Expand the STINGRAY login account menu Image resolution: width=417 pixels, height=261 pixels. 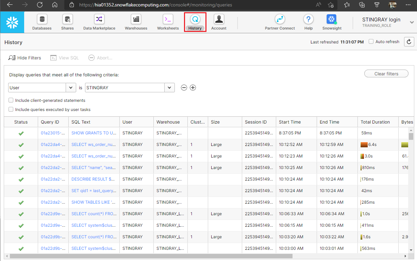(x=412, y=20)
